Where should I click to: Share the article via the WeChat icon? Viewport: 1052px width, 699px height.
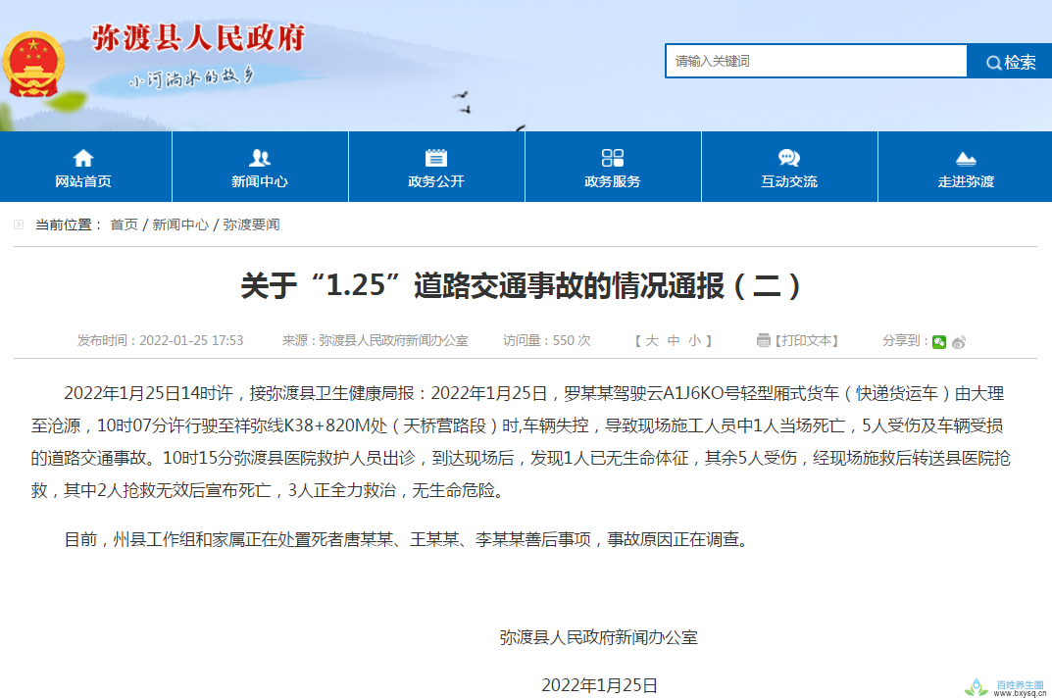(939, 342)
